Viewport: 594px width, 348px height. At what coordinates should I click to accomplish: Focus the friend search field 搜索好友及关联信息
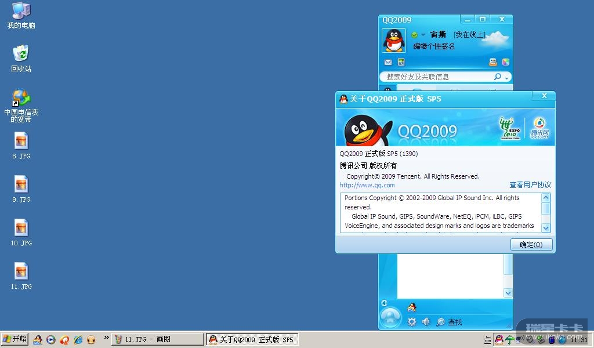[440, 77]
